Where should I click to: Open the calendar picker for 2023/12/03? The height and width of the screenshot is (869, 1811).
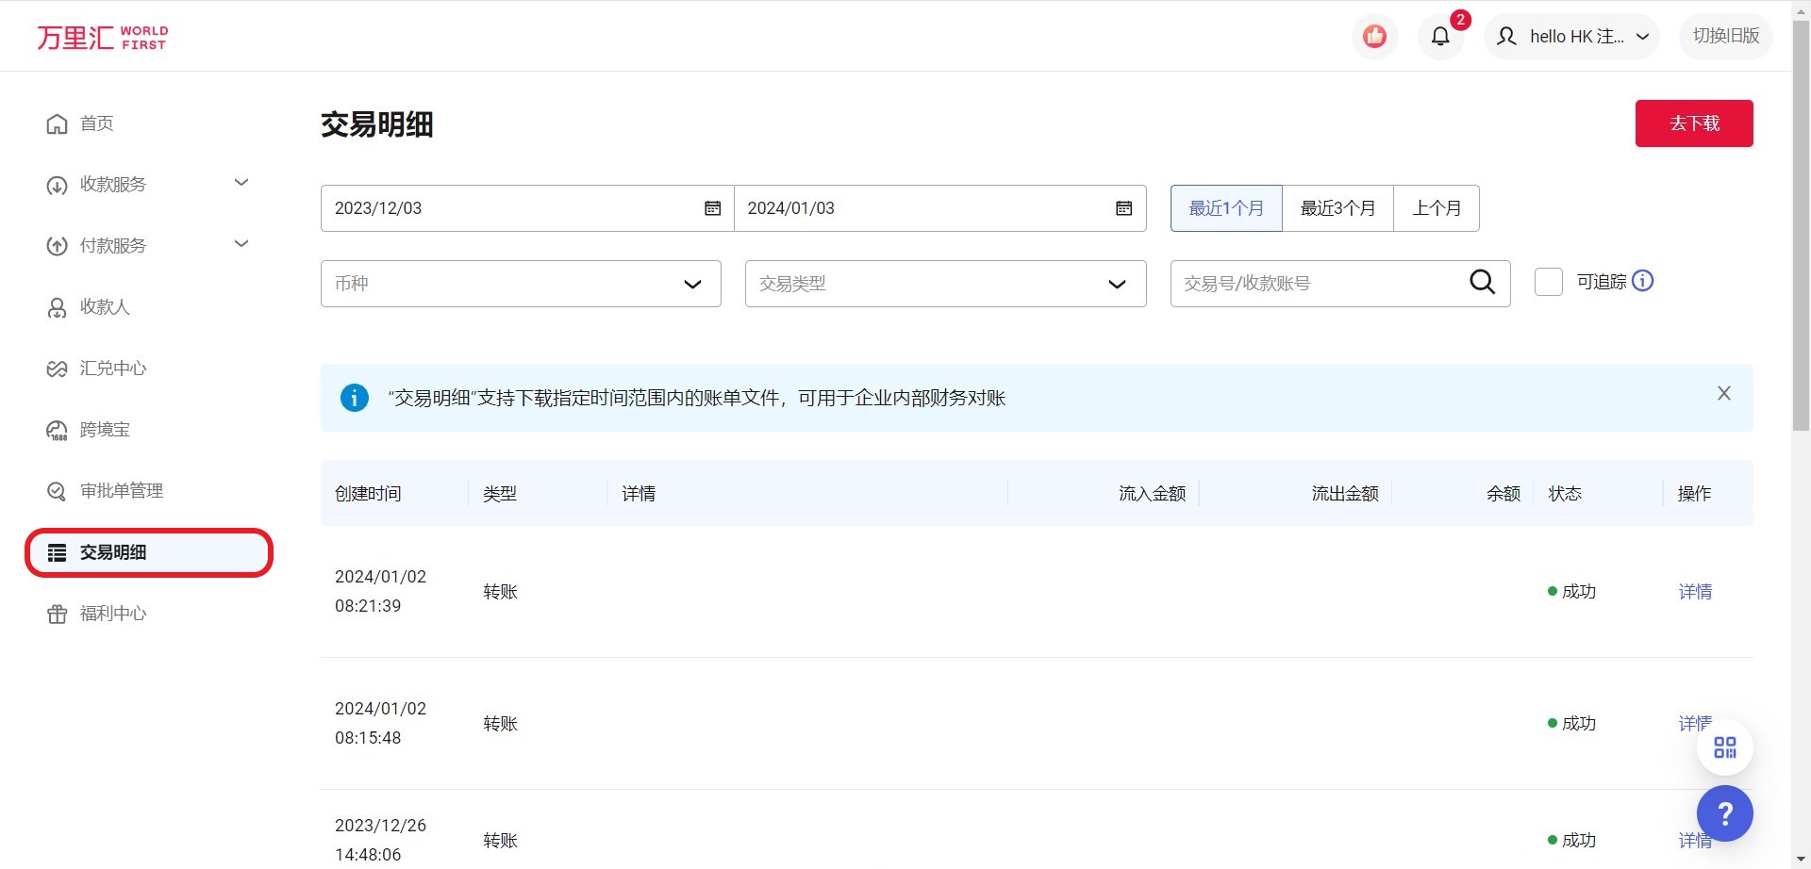pyautogui.click(x=712, y=207)
